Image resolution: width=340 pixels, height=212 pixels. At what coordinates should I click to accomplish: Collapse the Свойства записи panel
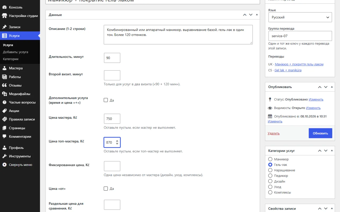click(x=332, y=209)
